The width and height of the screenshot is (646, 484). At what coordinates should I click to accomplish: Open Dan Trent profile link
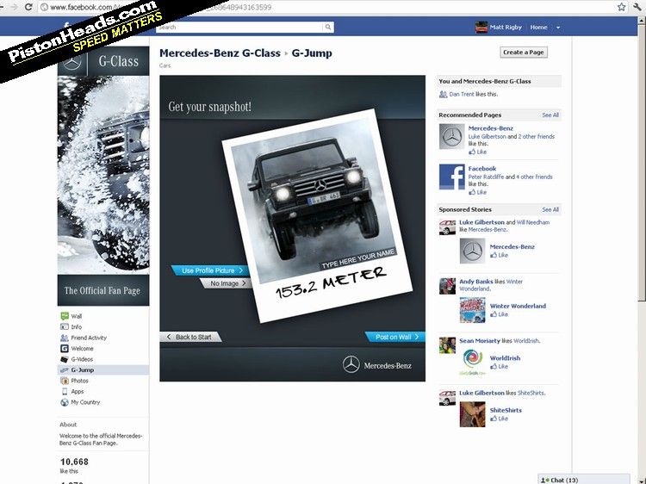tap(462, 95)
